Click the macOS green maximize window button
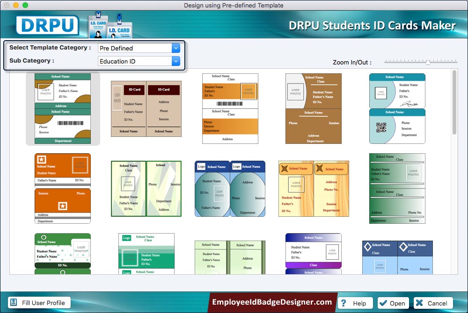 (x=25, y=5)
